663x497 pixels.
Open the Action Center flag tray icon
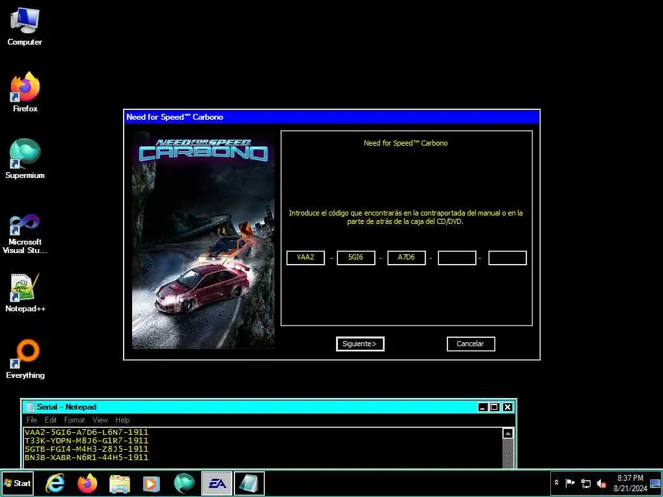(570, 483)
